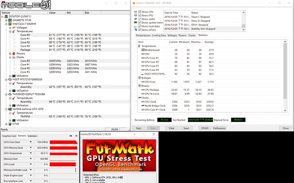Select the 'Stability Test: Stopped' log row
The width and height of the screenshot is (294, 183).
[203, 29]
